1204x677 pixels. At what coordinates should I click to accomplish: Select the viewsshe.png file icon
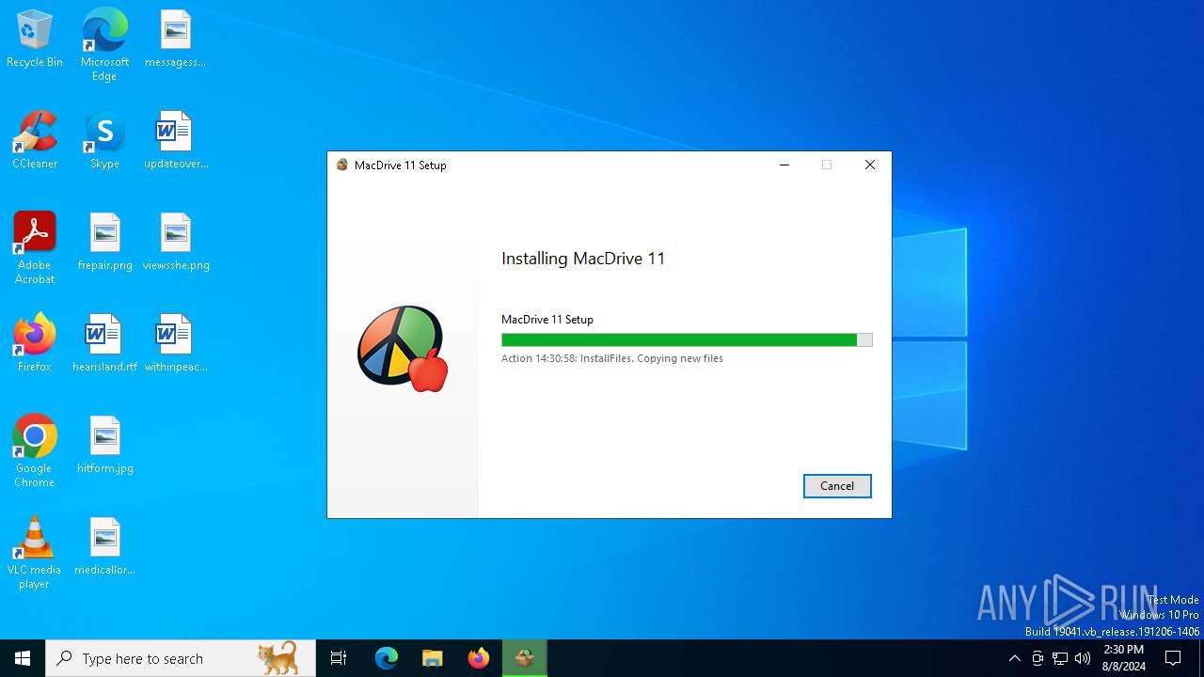point(175,243)
